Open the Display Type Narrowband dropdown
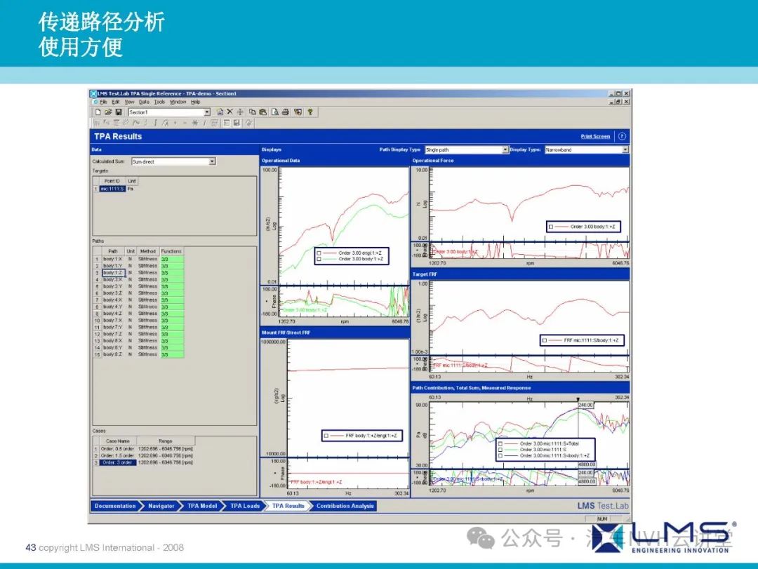This screenshot has height=569, width=758. 625,149
